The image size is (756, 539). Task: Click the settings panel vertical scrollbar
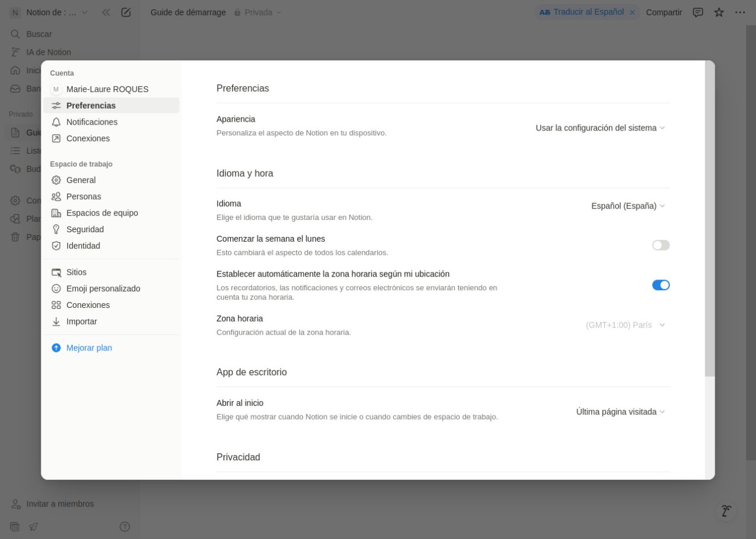pyautogui.click(x=709, y=219)
